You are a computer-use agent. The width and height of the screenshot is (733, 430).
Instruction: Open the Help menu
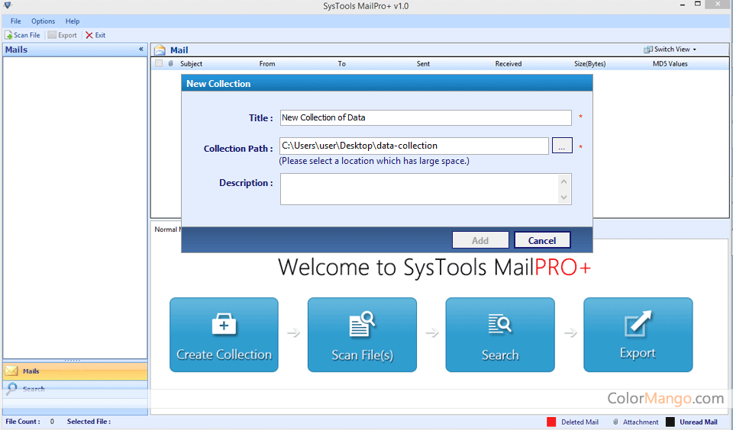(72, 21)
